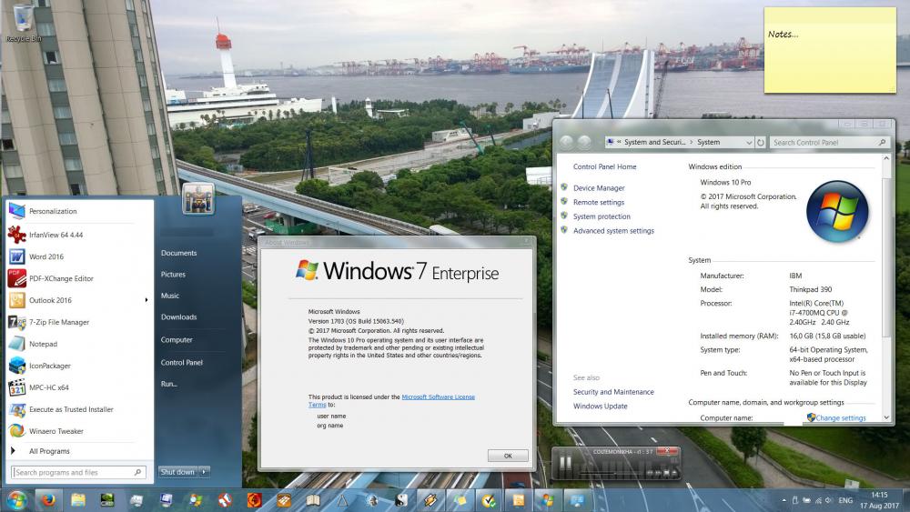This screenshot has width=910, height=512.
Task: Click the Start orb button
Action: click(x=16, y=499)
